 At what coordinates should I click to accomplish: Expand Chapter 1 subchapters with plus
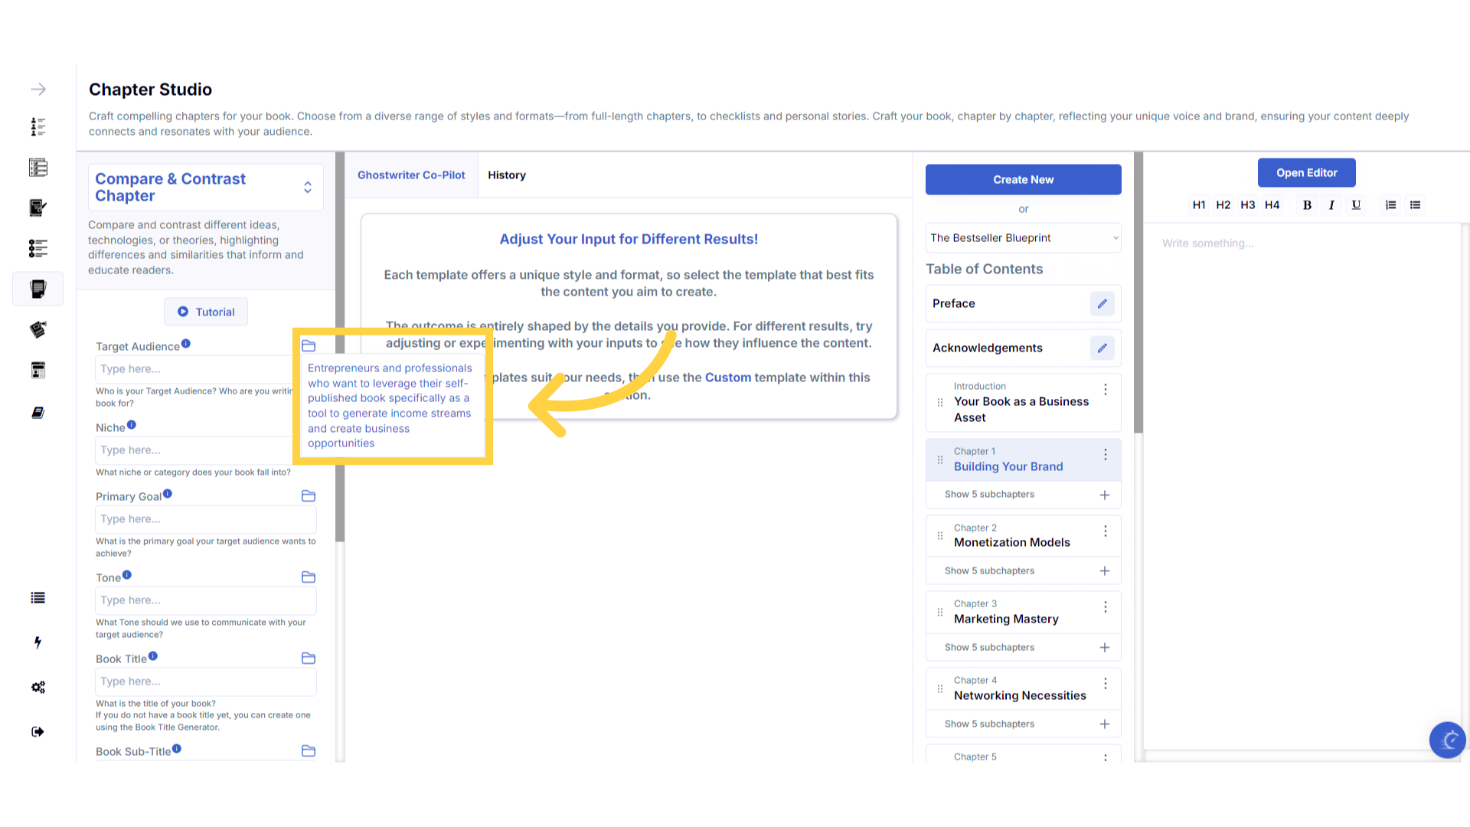[x=1105, y=495]
